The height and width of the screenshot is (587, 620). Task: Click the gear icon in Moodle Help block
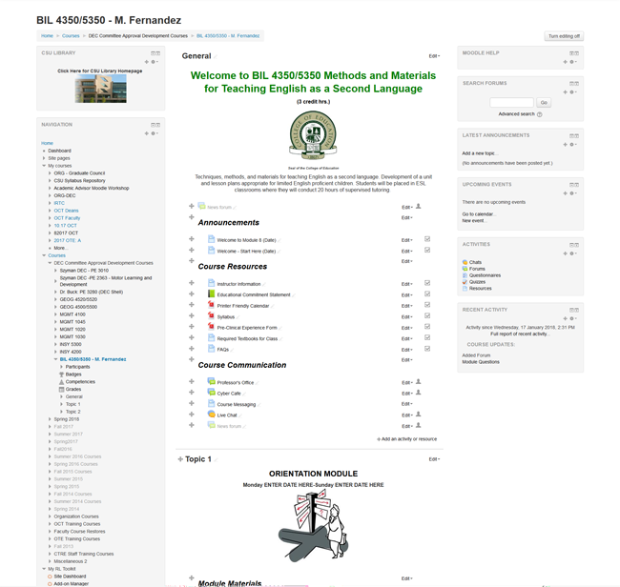tap(572, 62)
